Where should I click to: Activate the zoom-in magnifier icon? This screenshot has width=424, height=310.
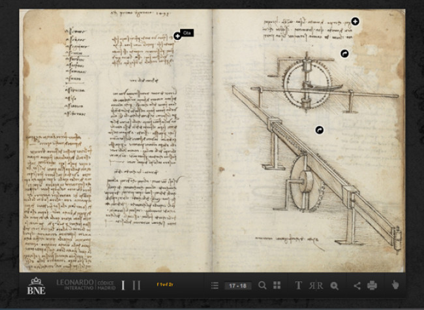(x=335, y=286)
